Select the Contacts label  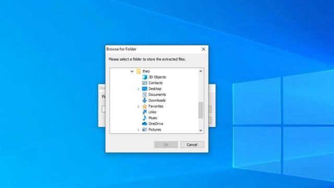[156, 83]
